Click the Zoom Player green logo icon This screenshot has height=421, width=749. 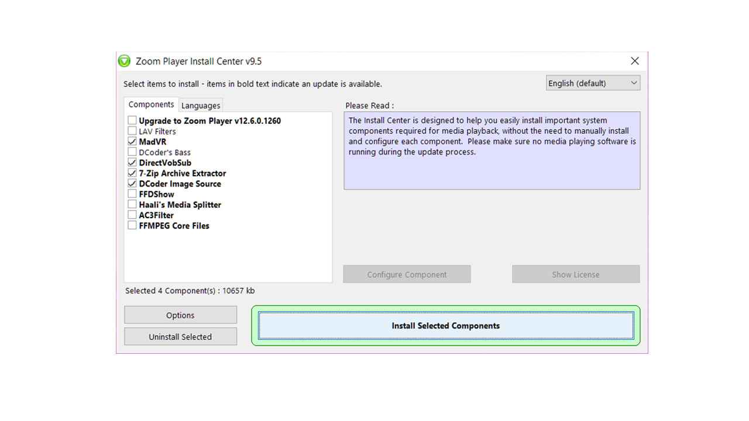point(124,61)
